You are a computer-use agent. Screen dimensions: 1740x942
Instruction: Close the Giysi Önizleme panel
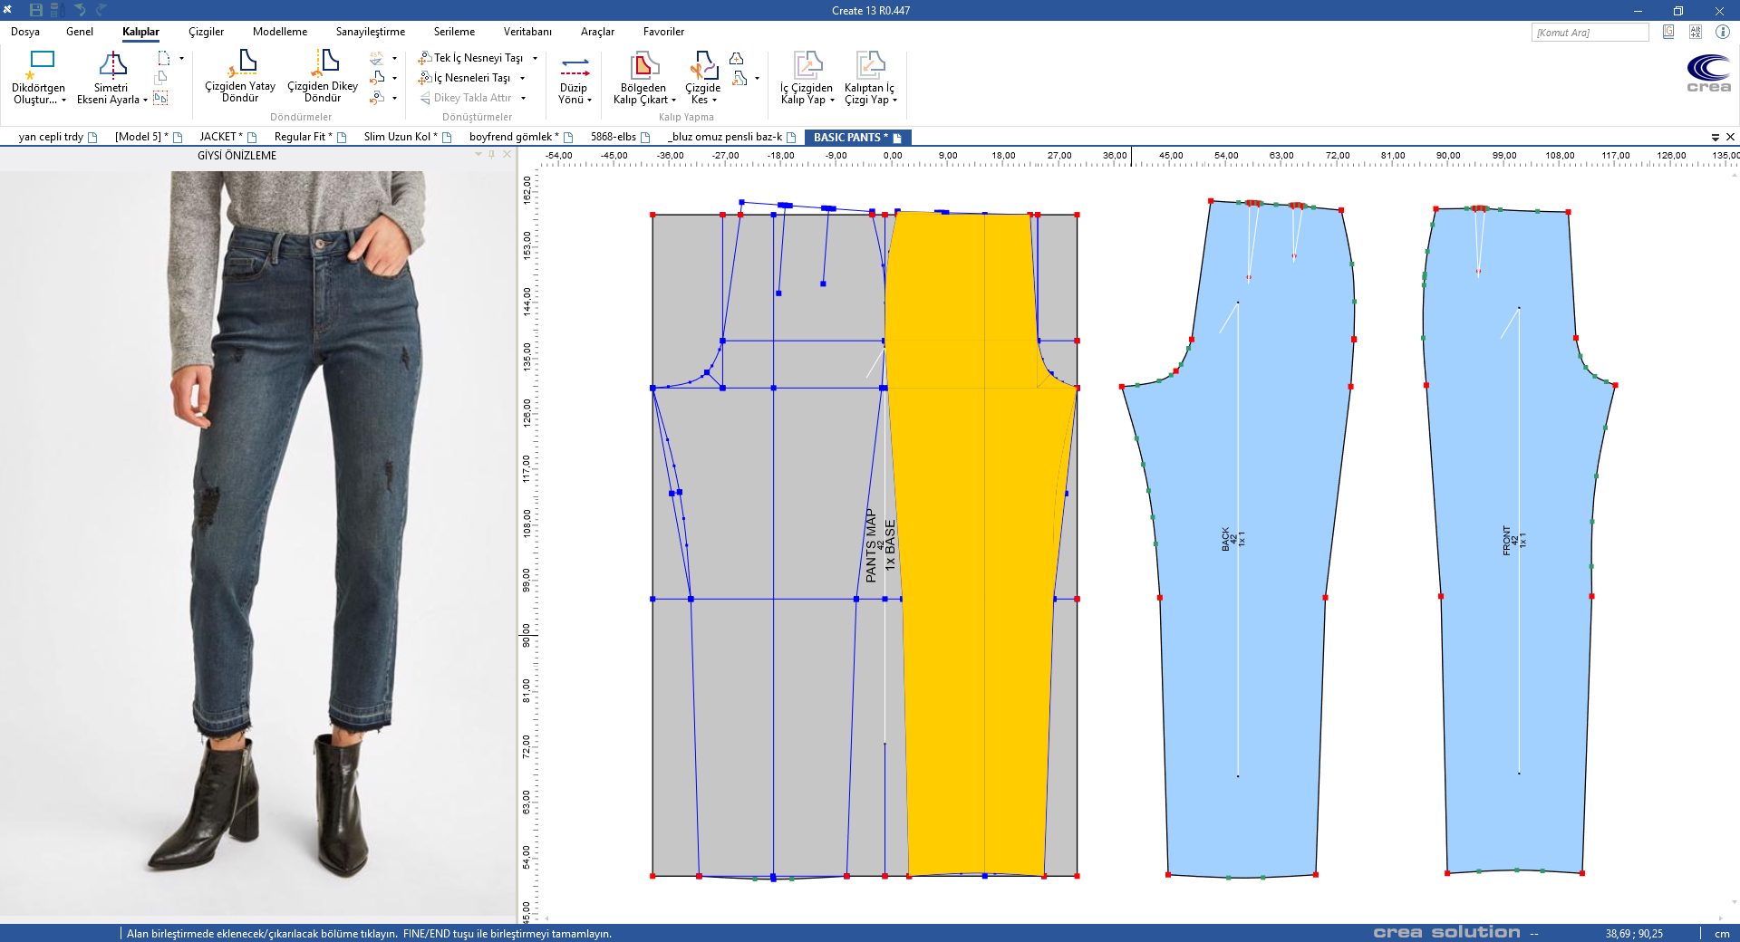coord(507,155)
